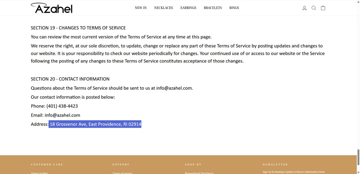The image size is (360, 174).
Task: Click the CUSTOMER CARE footer heading
Action: point(47,165)
